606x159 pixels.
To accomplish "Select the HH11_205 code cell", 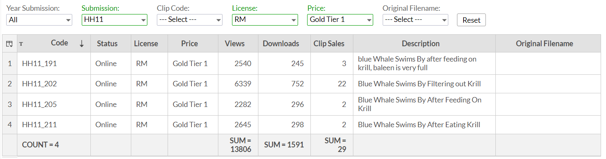I will click(54, 104).
